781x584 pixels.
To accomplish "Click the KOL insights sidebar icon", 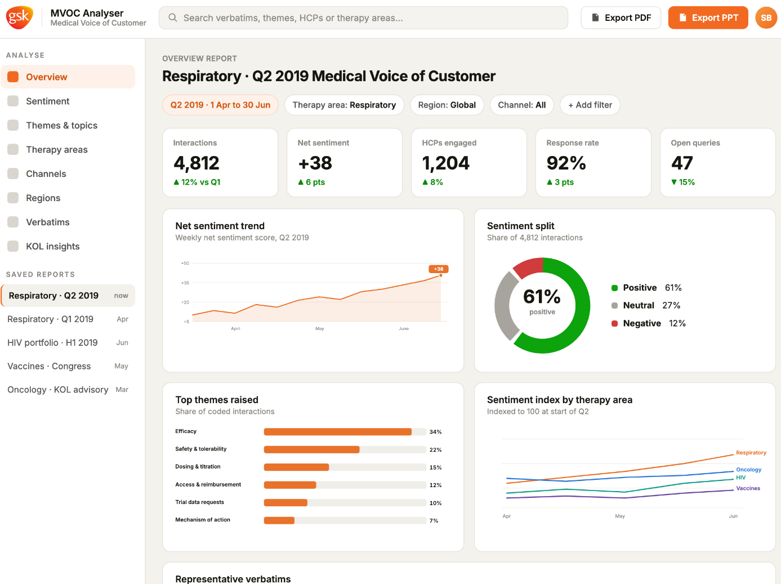I will [13, 247].
